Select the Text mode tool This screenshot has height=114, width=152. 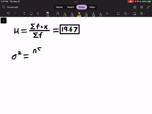tap(24, 14)
